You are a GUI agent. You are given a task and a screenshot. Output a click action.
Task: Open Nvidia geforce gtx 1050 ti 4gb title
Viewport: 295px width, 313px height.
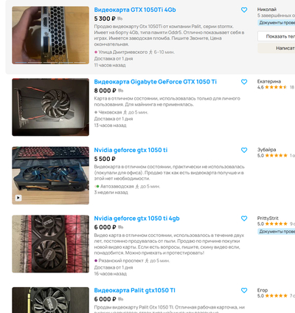click(x=137, y=219)
